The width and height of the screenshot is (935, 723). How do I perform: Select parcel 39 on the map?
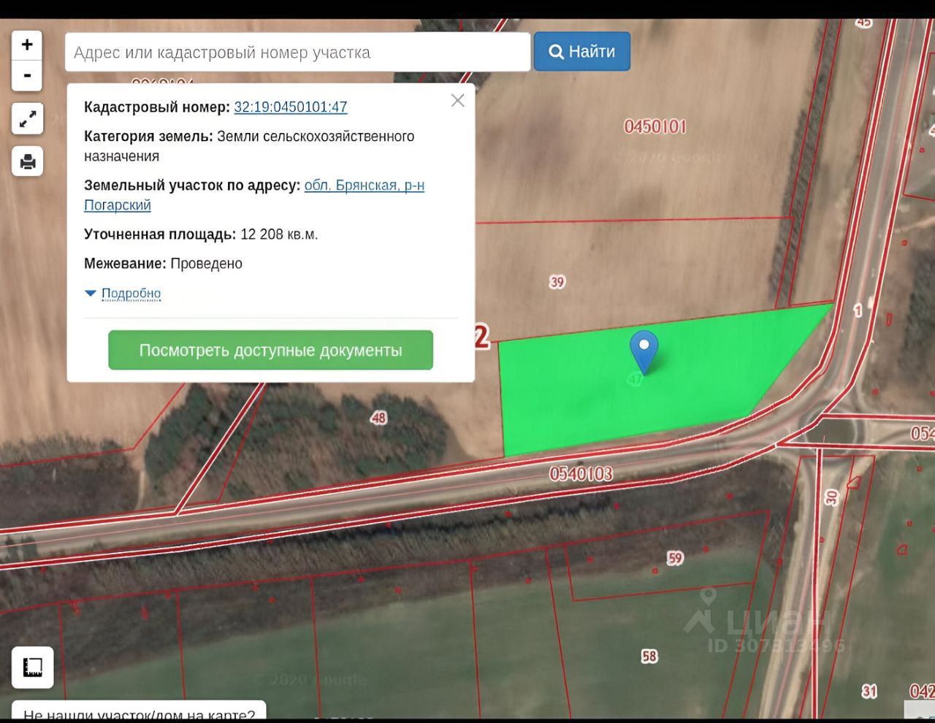click(x=557, y=282)
